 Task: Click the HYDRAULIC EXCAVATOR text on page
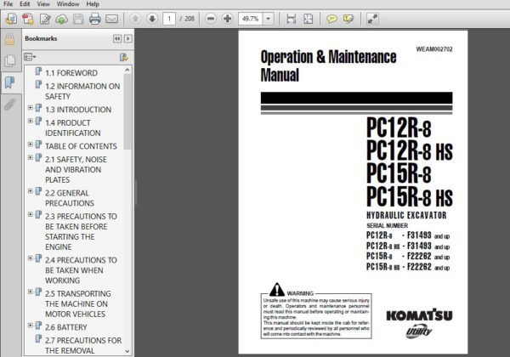point(406,215)
